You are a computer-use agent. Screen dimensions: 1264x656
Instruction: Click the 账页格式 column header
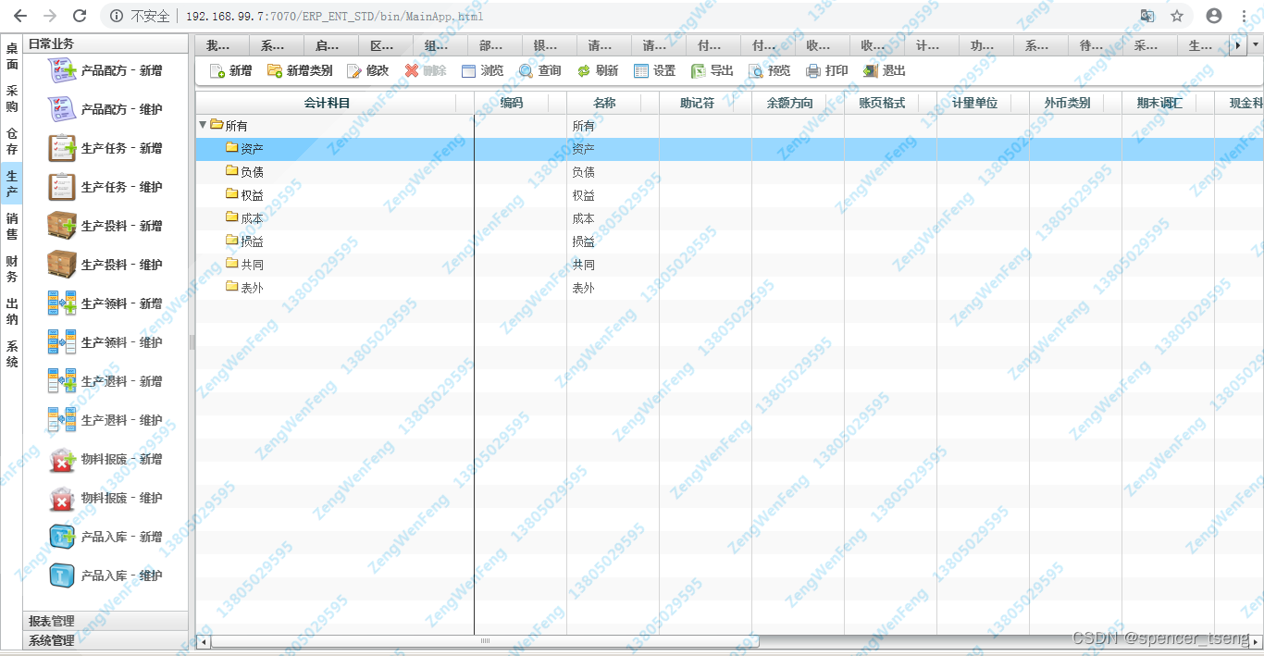(890, 103)
